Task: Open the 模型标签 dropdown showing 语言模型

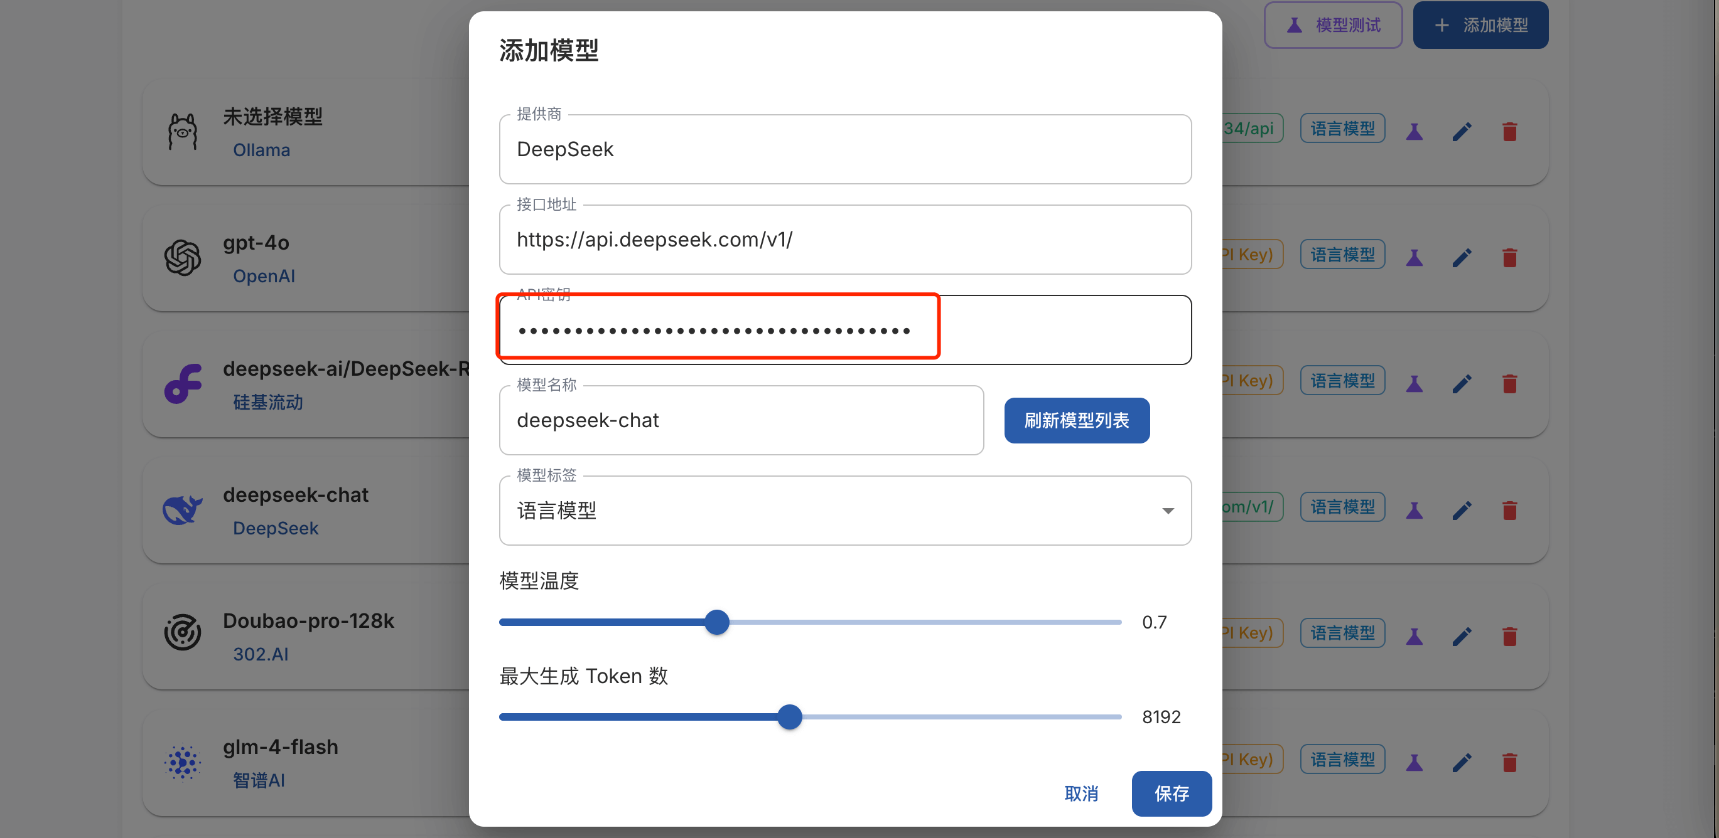Action: [x=845, y=511]
